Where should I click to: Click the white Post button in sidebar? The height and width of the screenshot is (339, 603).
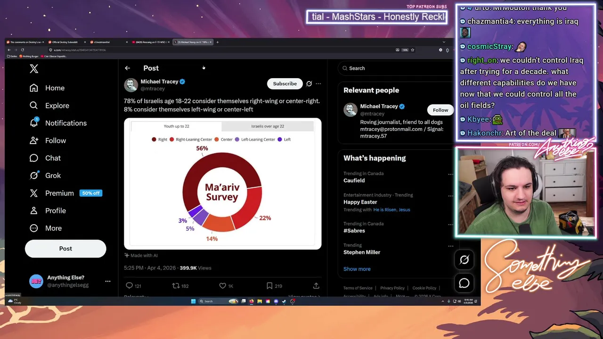(65, 249)
